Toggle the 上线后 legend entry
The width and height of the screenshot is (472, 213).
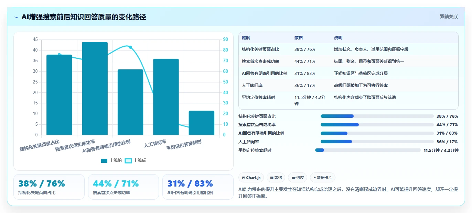point(135,160)
